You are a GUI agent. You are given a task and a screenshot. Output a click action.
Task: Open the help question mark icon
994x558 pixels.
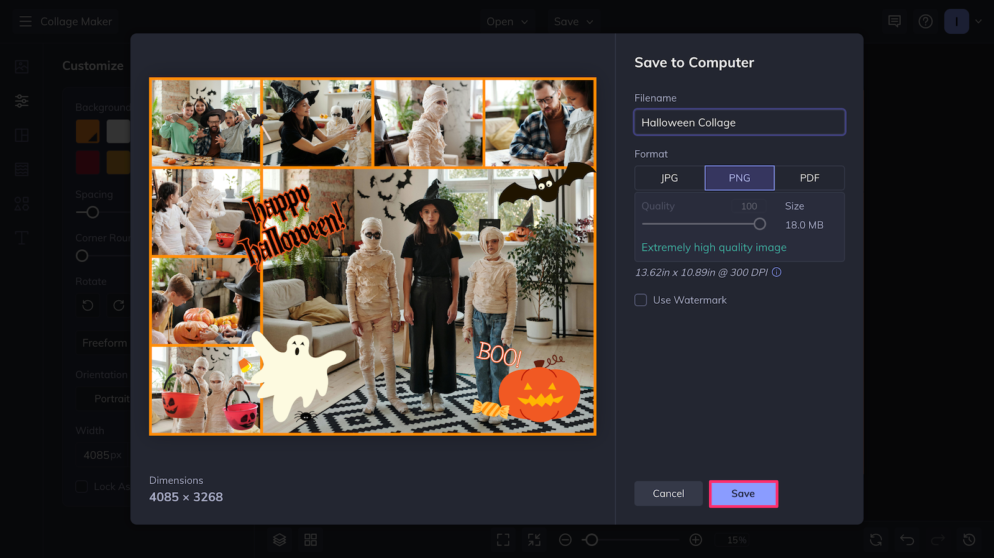[x=926, y=22]
